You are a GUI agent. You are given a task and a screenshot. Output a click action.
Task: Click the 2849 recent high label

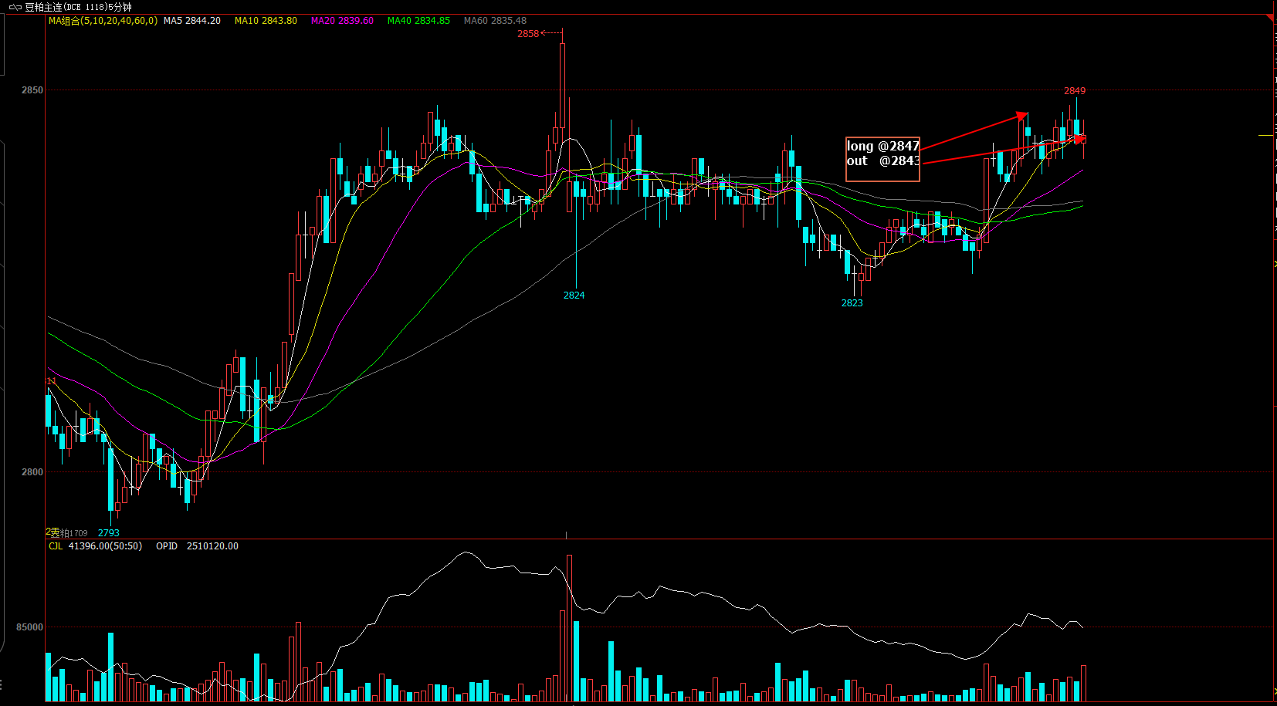[x=1075, y=91]
